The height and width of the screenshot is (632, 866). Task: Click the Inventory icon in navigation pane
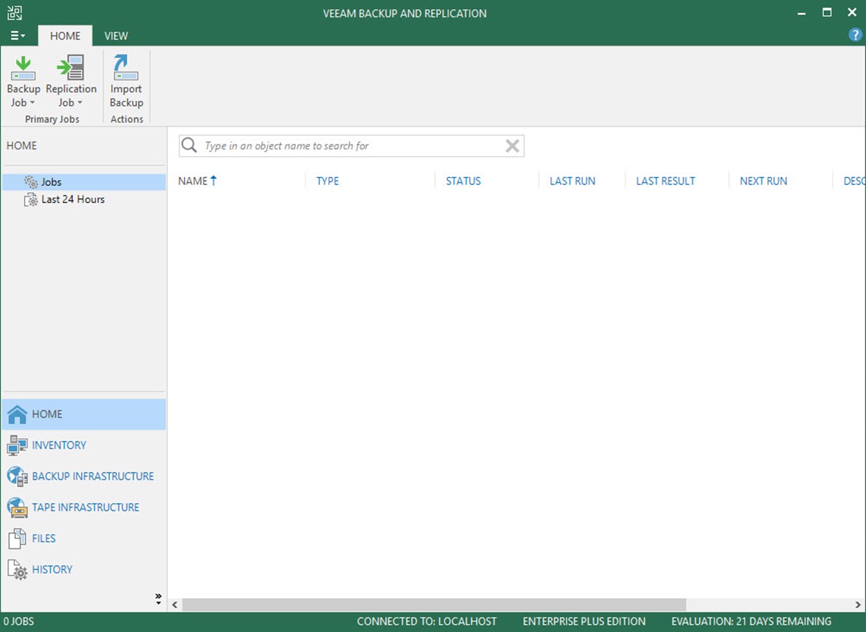point(17,446)
